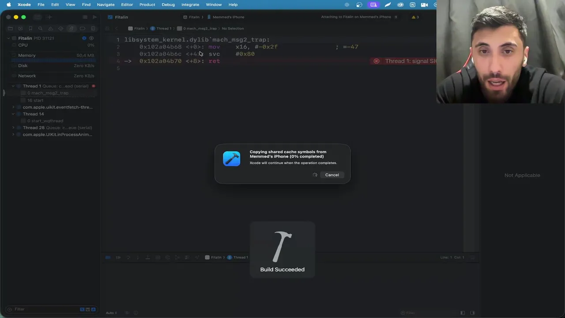Open the Issue navigator warning-triangle icon
The image size is (565, 318).
pyautogui.click(x=50, y=28)
